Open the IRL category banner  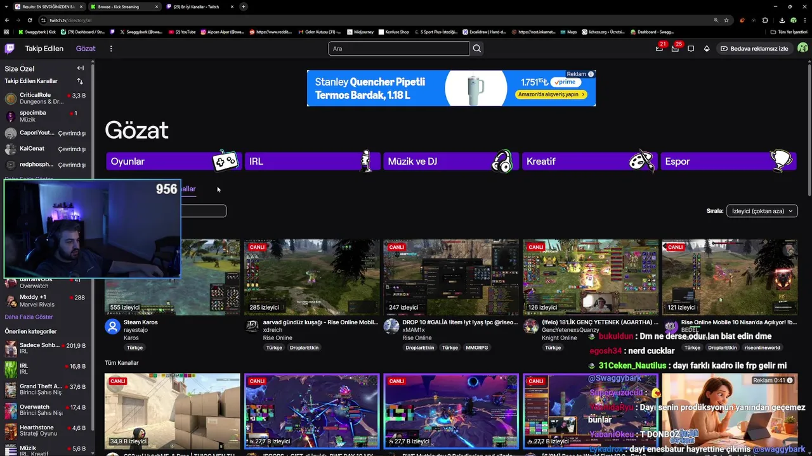coord(312,161)
